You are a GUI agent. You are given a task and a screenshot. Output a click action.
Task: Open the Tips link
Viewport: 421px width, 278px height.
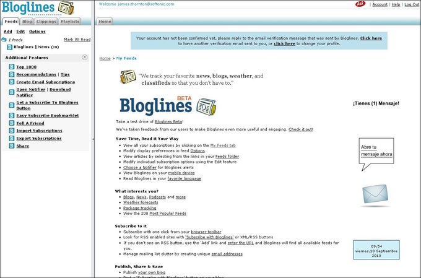point(65,74)
